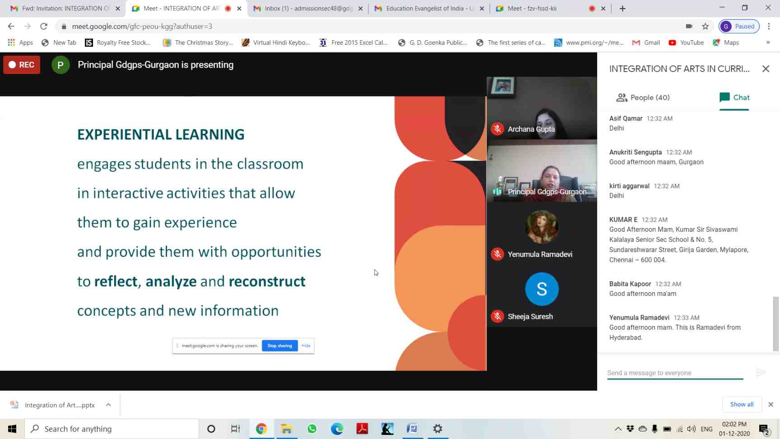Show hidden system tray icons
The height and width of the screenshot is (439, 780).
[x=618, y=429]
